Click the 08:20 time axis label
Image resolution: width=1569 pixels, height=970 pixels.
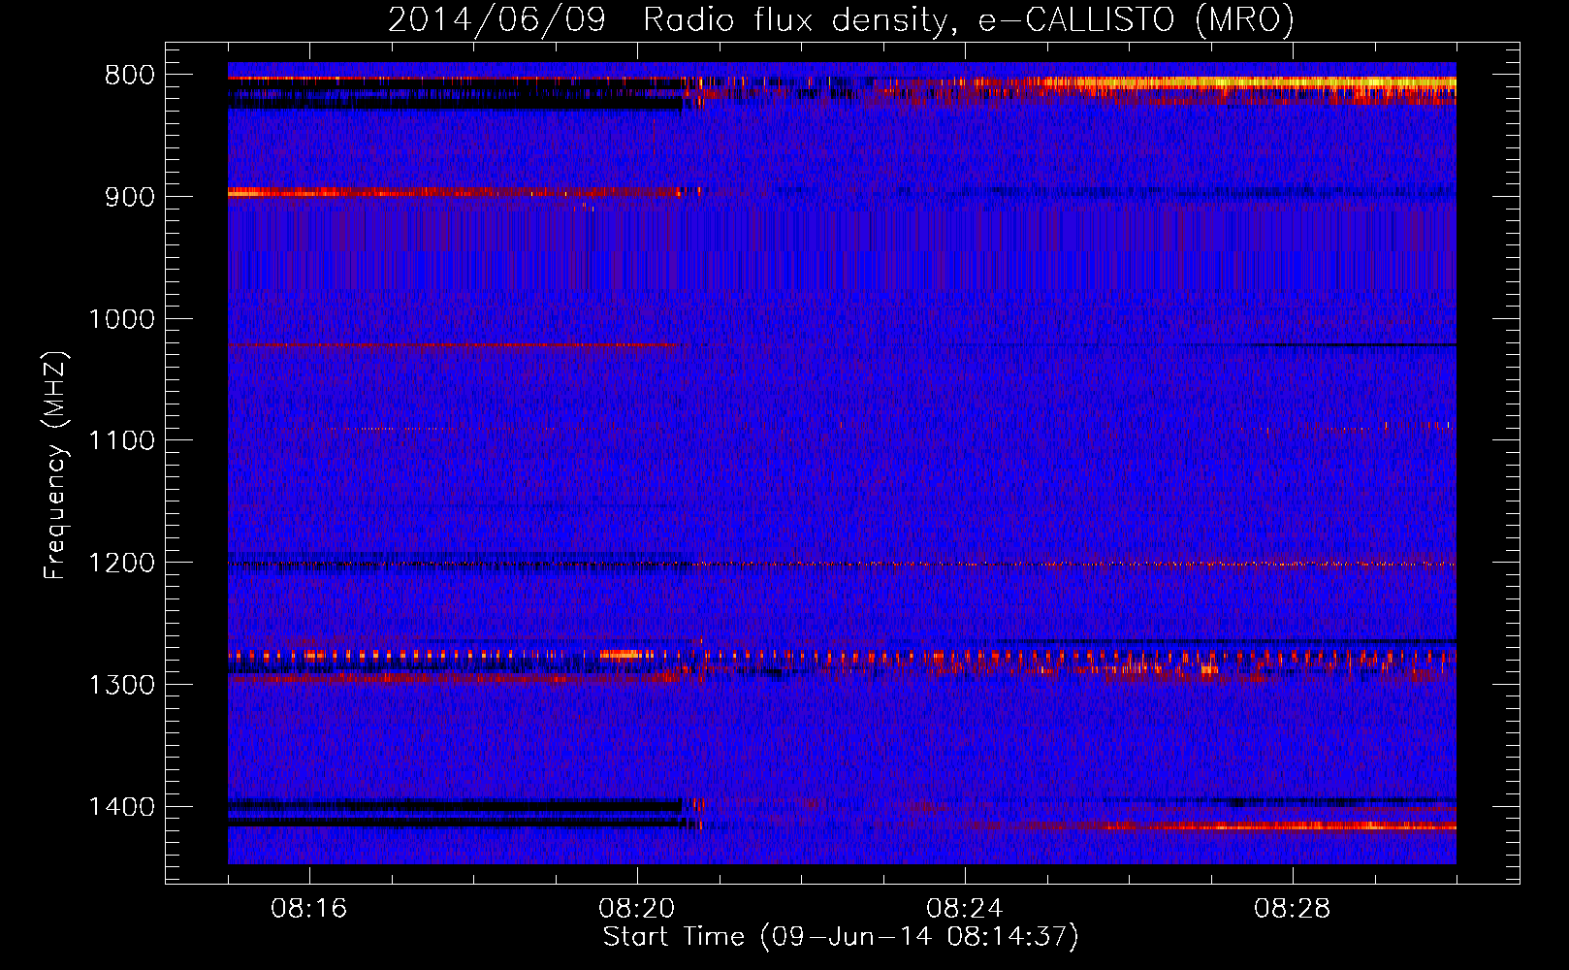coord(637,909)
